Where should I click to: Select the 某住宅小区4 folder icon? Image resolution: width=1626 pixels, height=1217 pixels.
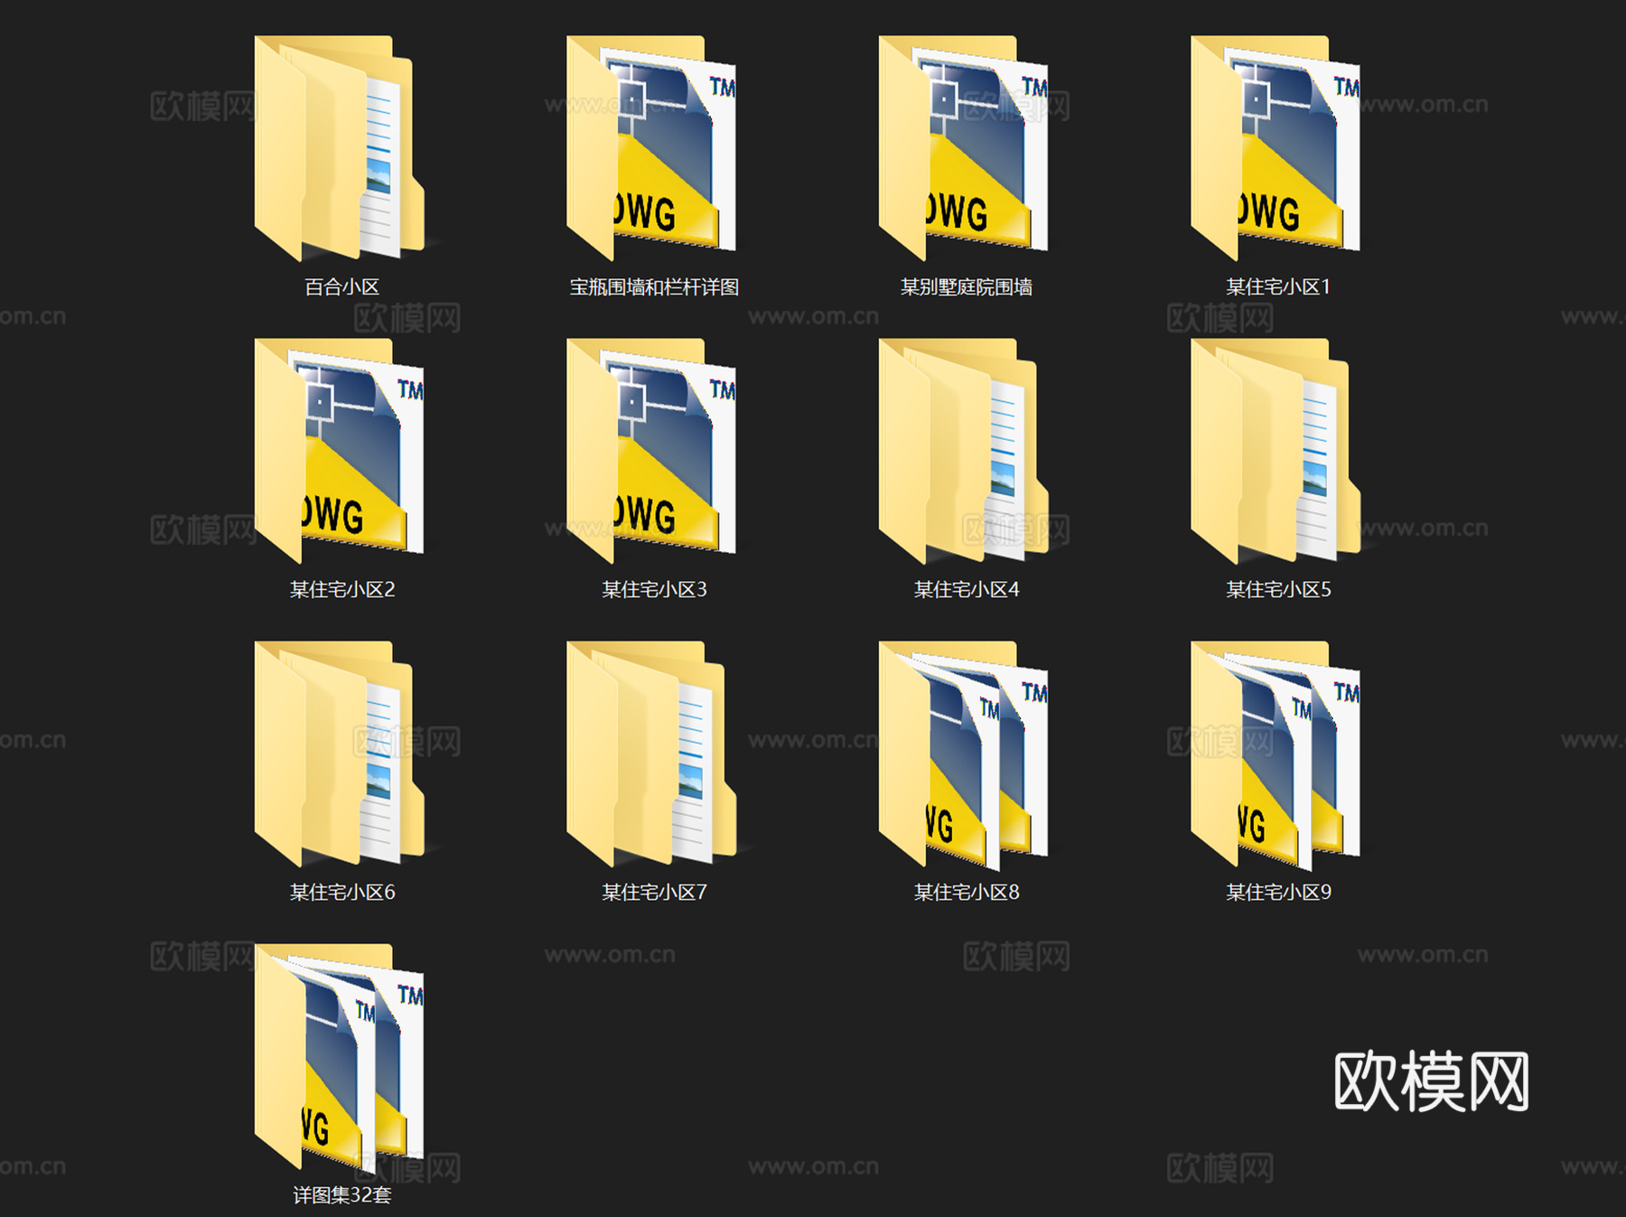[964, 451]
